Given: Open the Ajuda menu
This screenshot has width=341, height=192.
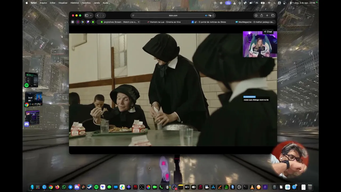Looking at the screenshot, I should 105,3.
